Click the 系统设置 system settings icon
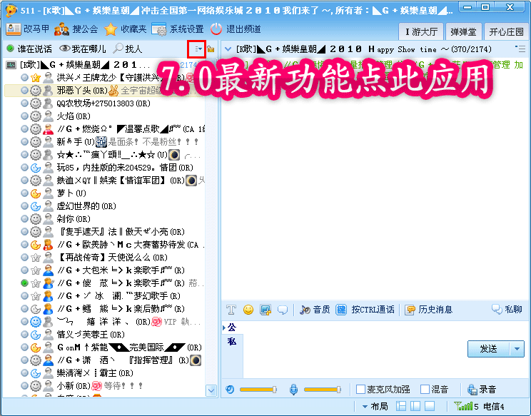This screenshot has height=416, width=531. point(158,29)
